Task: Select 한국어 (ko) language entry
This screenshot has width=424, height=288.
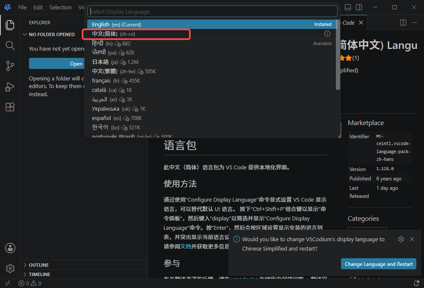Action: click(212, 128)
